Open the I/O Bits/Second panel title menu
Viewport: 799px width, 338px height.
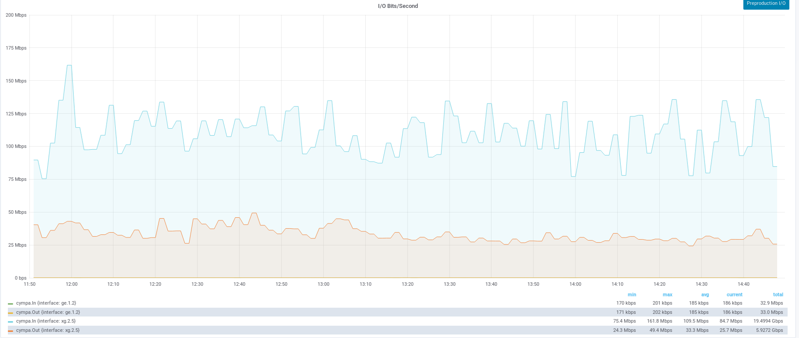pos(398,6)
